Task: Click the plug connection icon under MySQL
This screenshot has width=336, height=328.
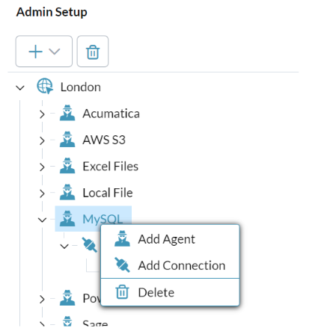Action: [x=89, y=245]
